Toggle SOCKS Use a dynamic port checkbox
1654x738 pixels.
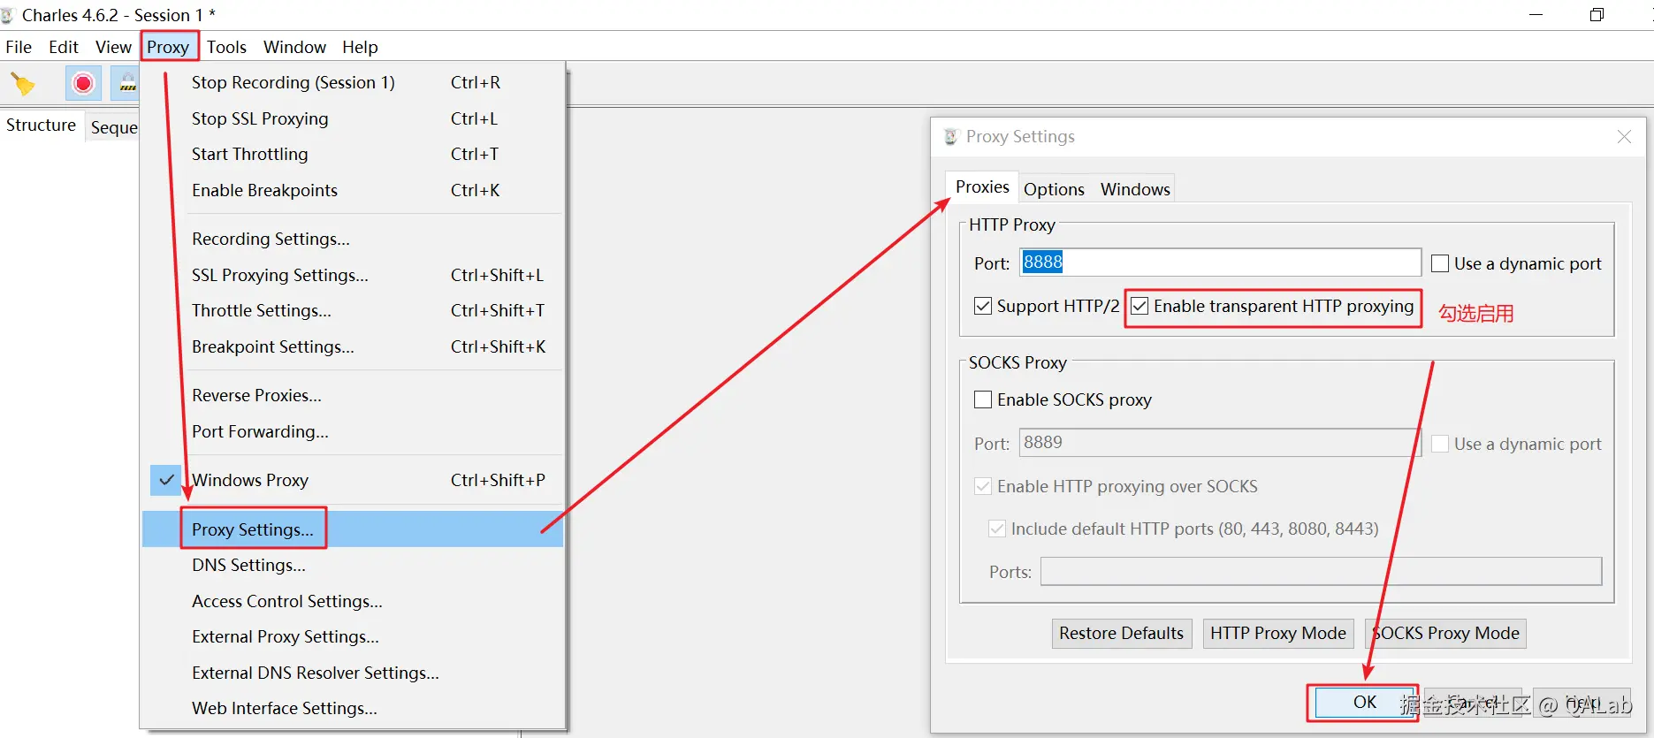pos(1440,444)
